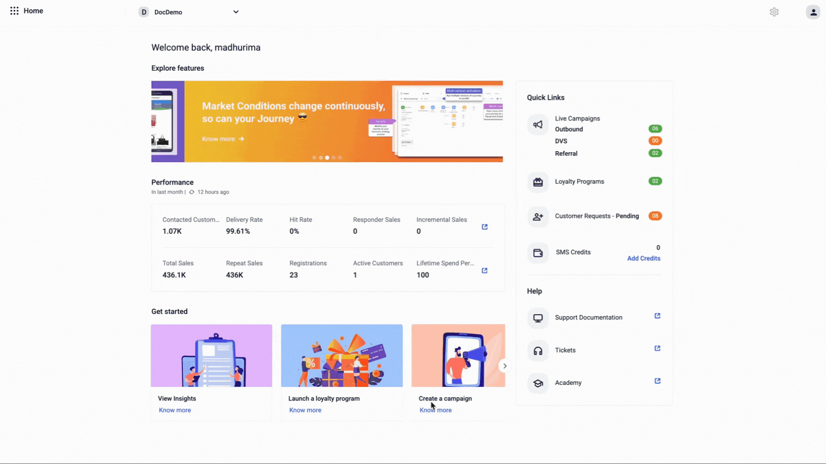
Task: Click the Registrations value 23
Action: (293, 275)
